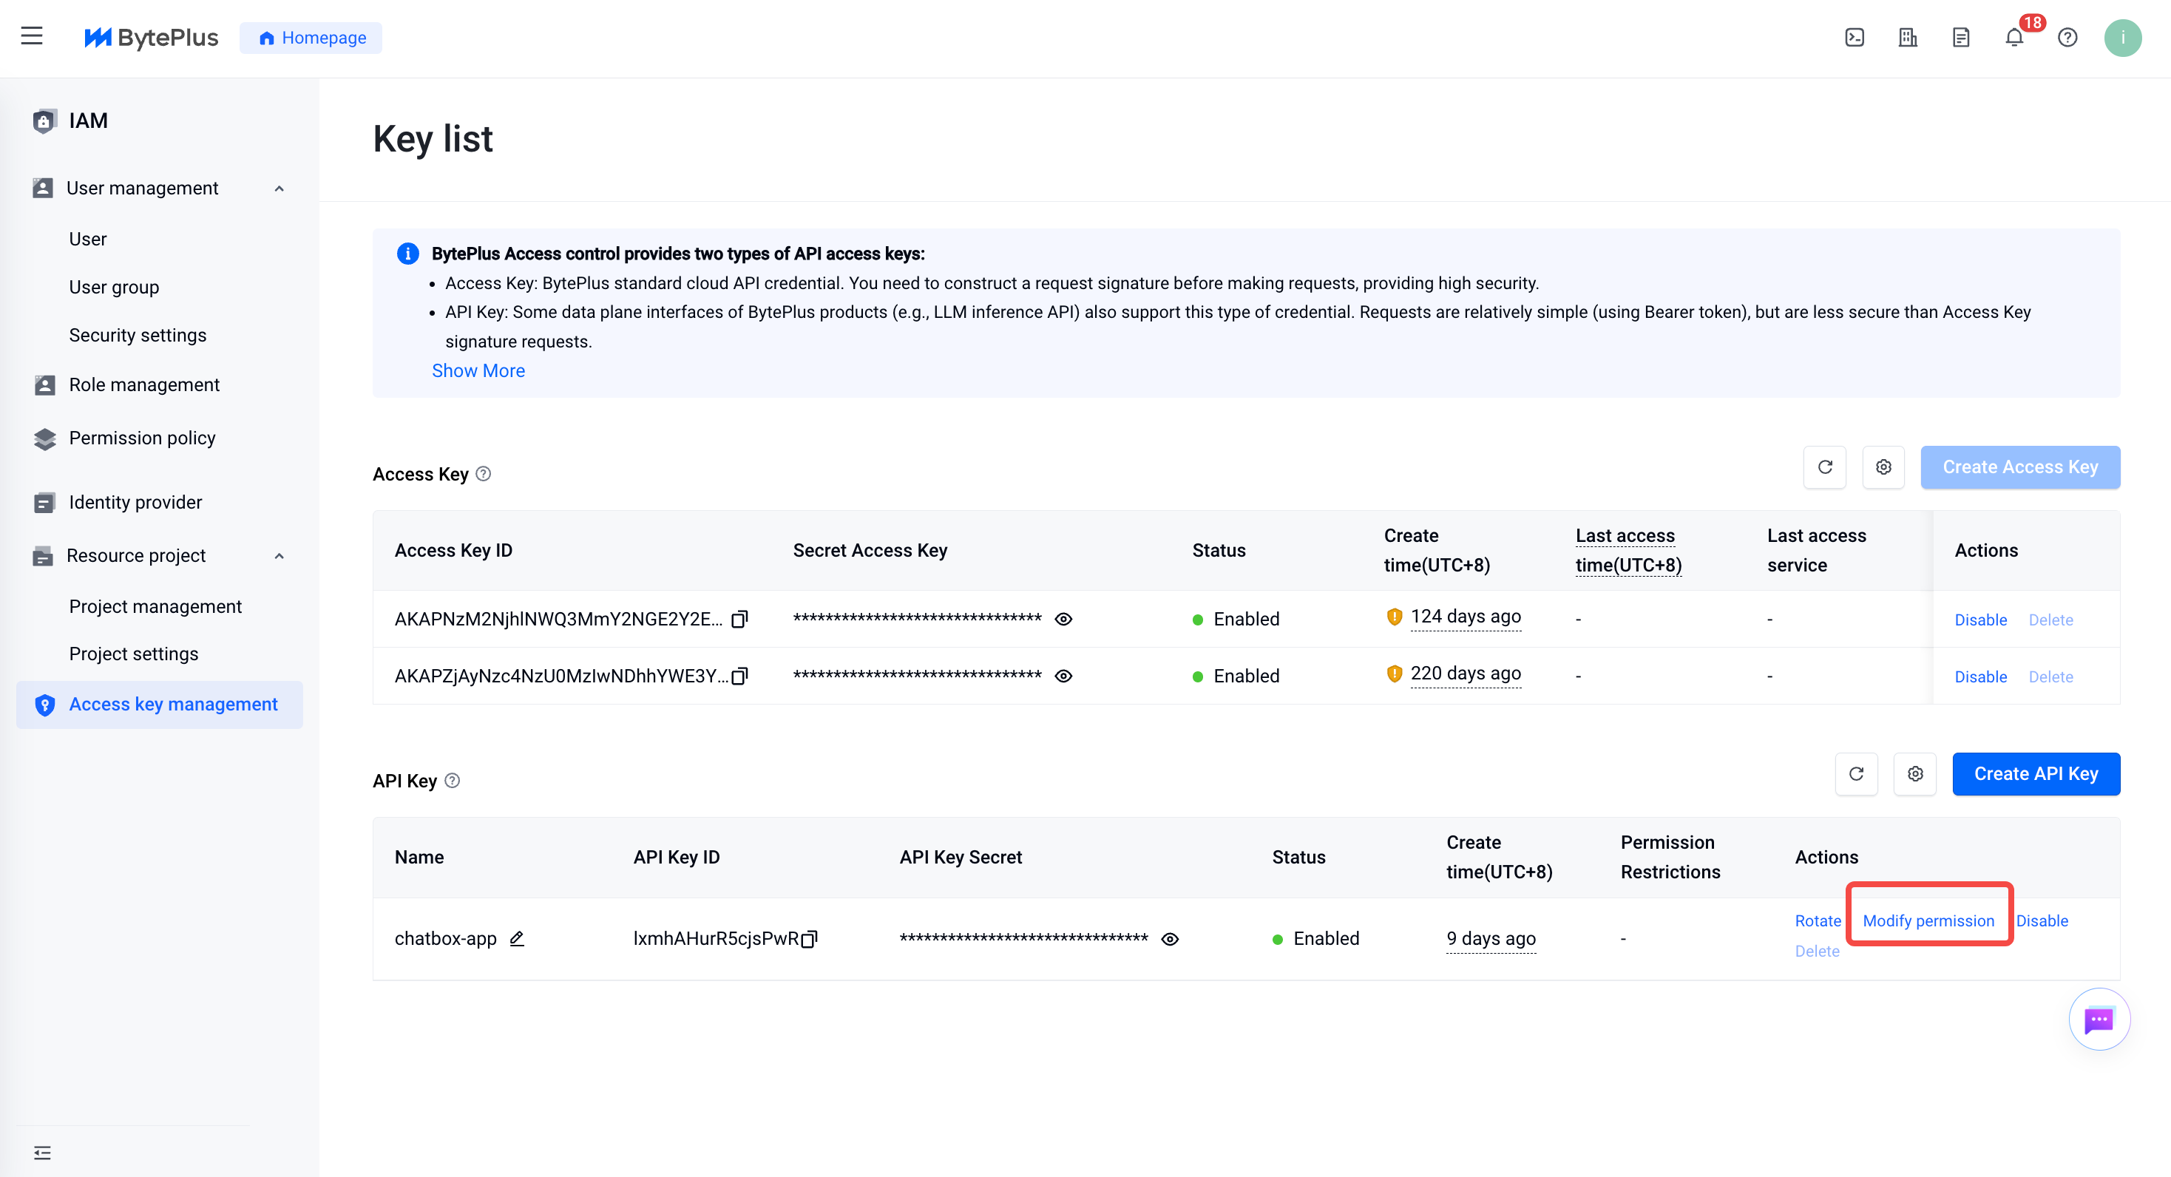Collapse the Resource project section
Viewport: 2171px width, 1177px height.
279,556
